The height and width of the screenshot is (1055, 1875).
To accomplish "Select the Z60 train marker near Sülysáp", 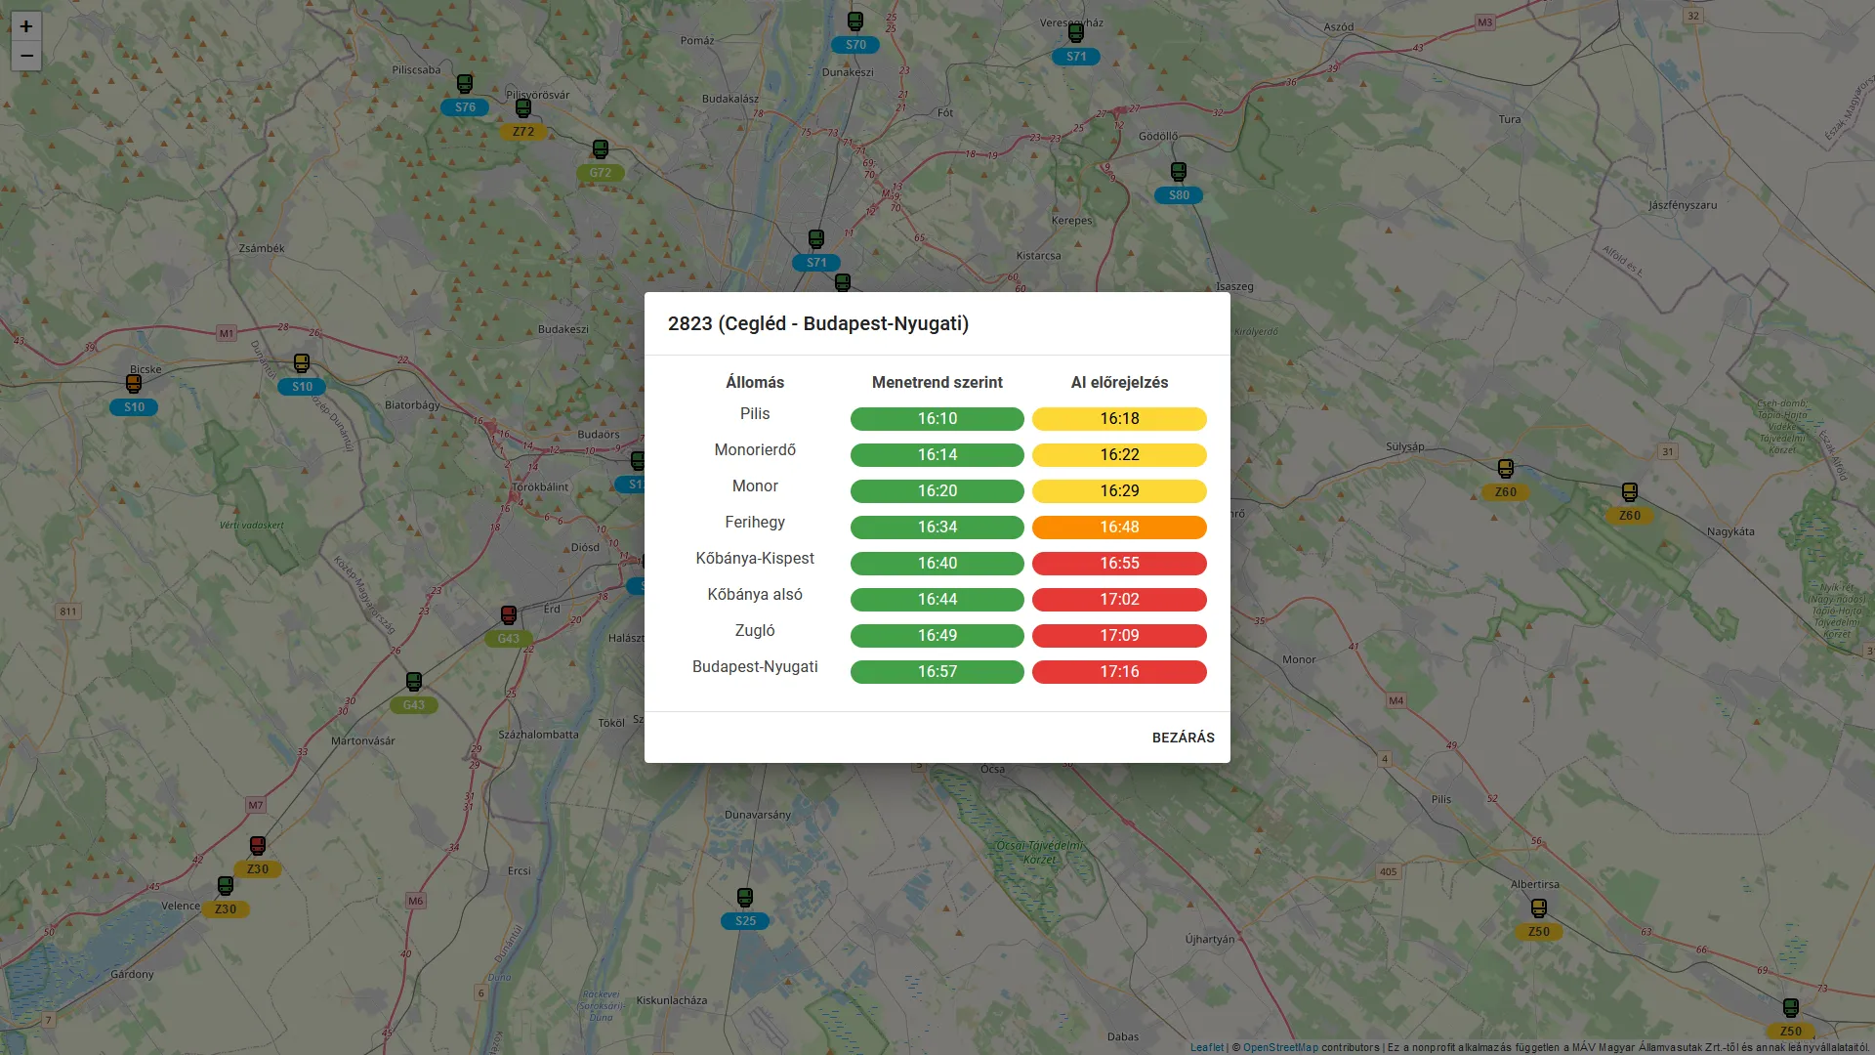I will coord(1504,469).
